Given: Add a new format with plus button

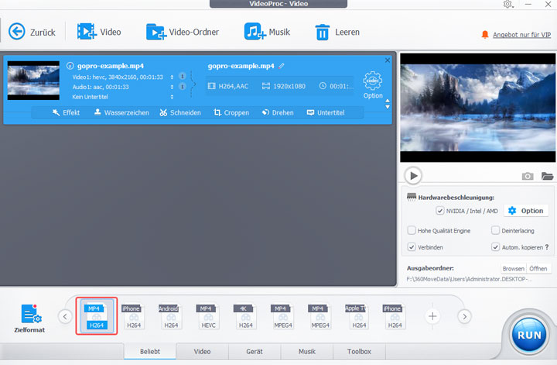Looking at the screenshot, I should pos(432,316).
